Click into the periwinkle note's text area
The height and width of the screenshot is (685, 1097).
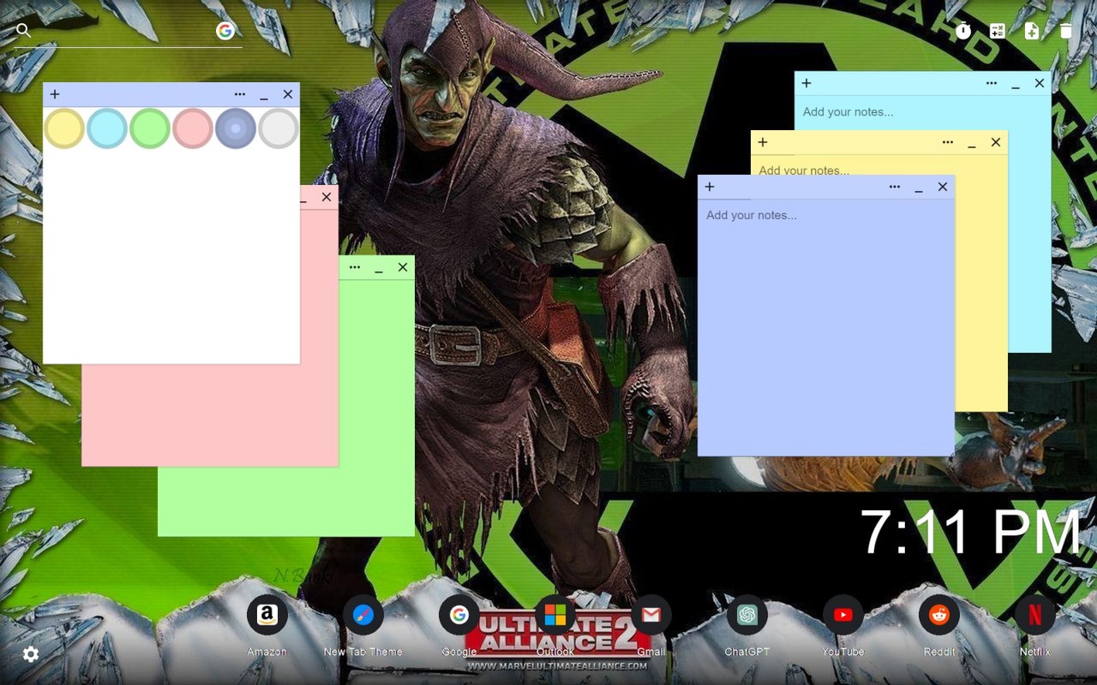(x=826, y=327)
